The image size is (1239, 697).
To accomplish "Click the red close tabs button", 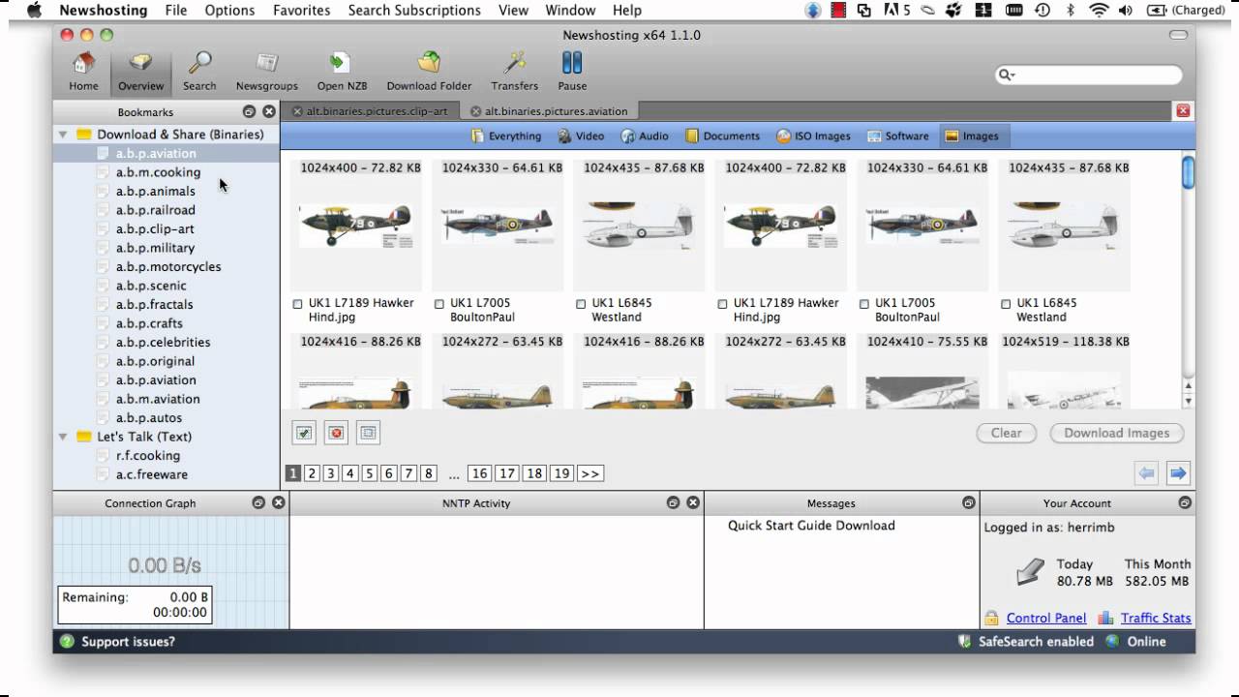I will [1183, 111].
